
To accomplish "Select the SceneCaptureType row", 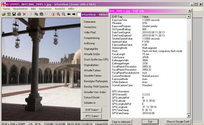I will [149, 85].
